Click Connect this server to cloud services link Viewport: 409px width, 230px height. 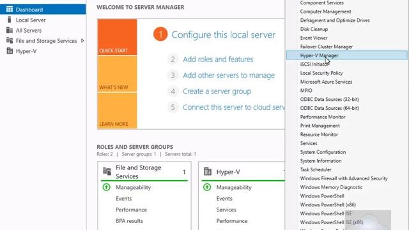pyautogui.click(x=234, y=107)
